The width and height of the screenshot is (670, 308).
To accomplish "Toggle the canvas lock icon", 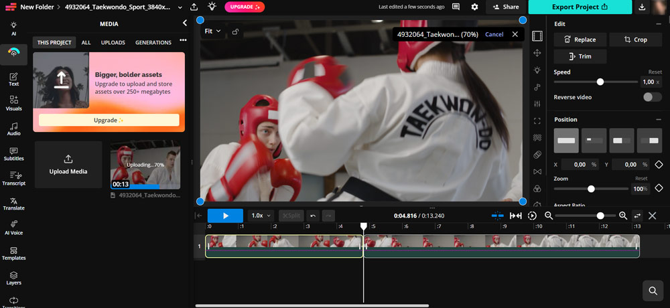I will (x=234, y=31).
